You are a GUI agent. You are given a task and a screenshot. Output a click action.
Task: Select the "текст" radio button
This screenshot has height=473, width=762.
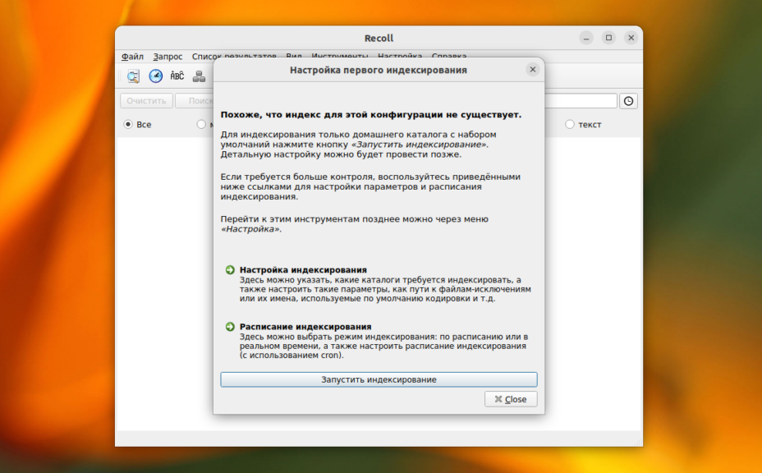[570, 125]
